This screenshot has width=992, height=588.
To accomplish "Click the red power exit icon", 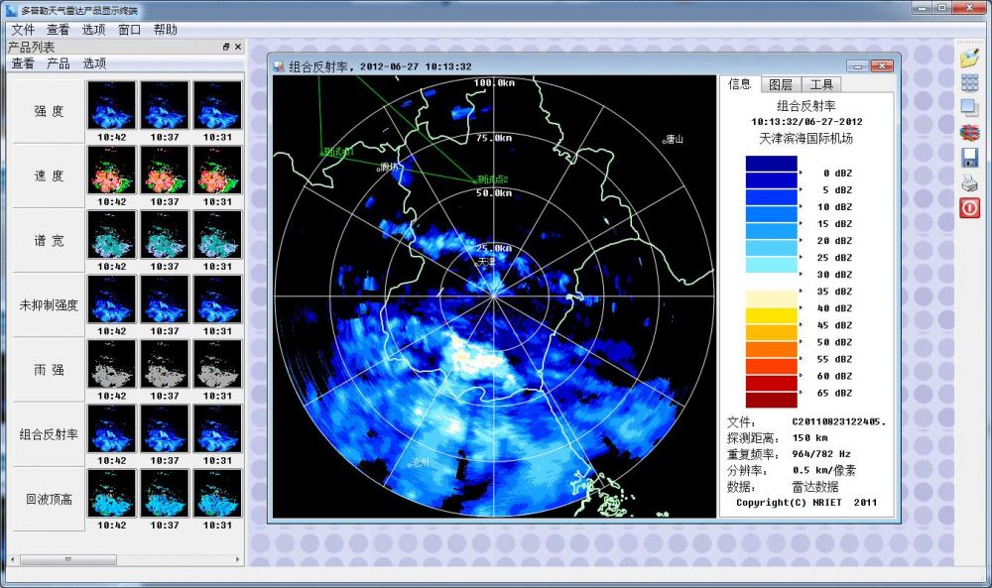I will pyautogui.click(x=969, y=208).
